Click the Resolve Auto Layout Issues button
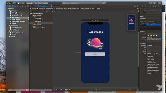The height and width of the screenshot is (93, 166). 135,90
